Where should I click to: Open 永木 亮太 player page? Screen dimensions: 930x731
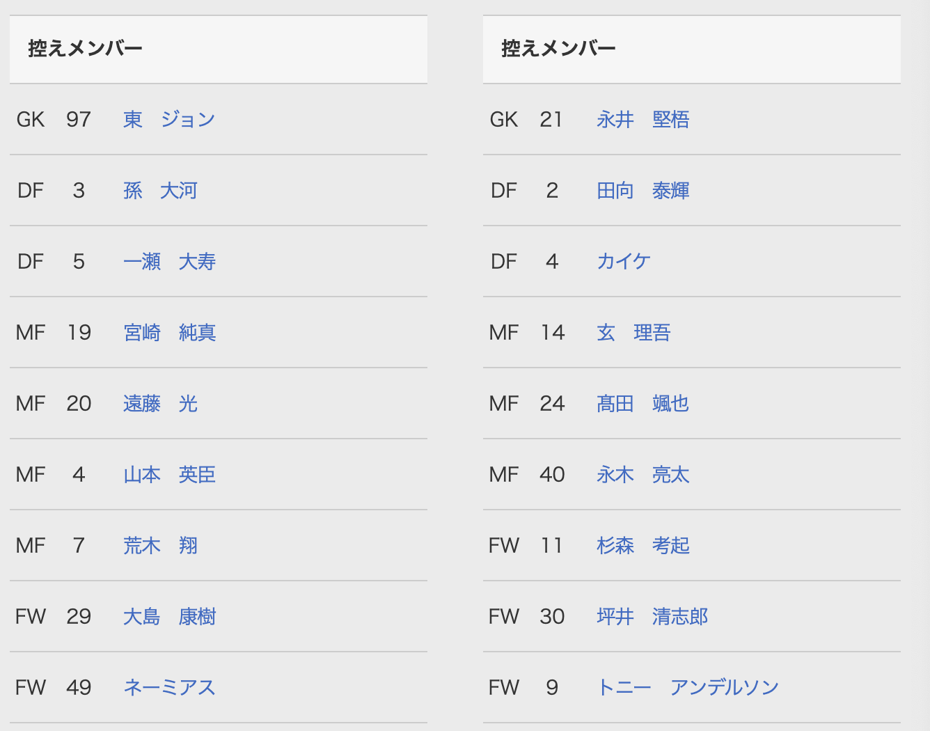point(643,475)
